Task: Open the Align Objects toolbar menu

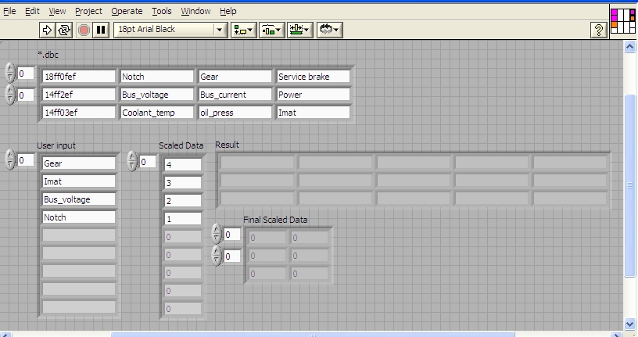Action: pos(244,30)
